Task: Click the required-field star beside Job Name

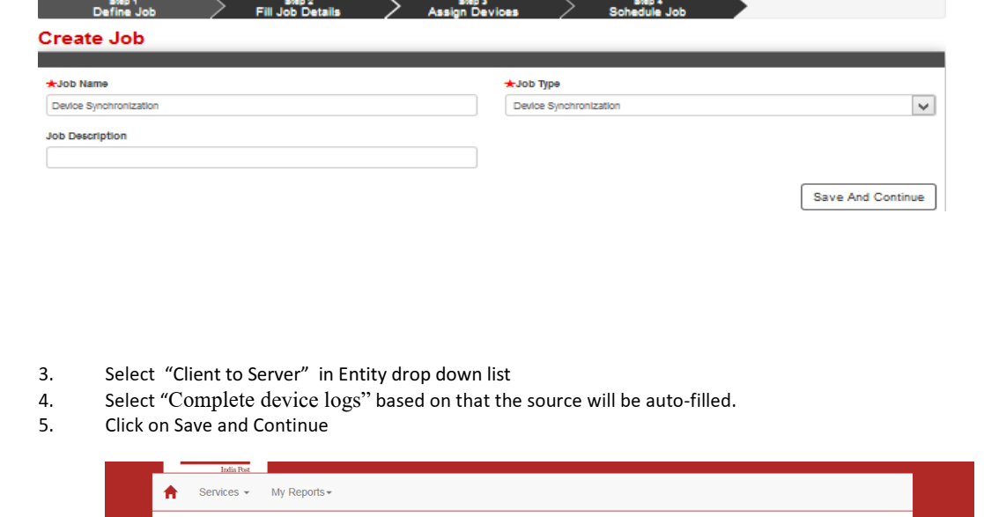Action: [51, 84]
